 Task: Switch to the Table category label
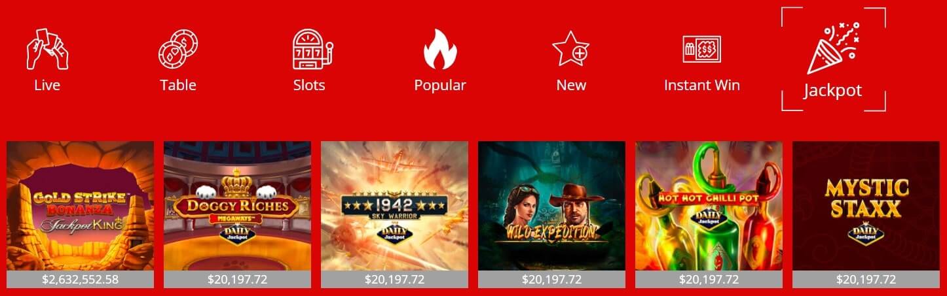(178, 86)
